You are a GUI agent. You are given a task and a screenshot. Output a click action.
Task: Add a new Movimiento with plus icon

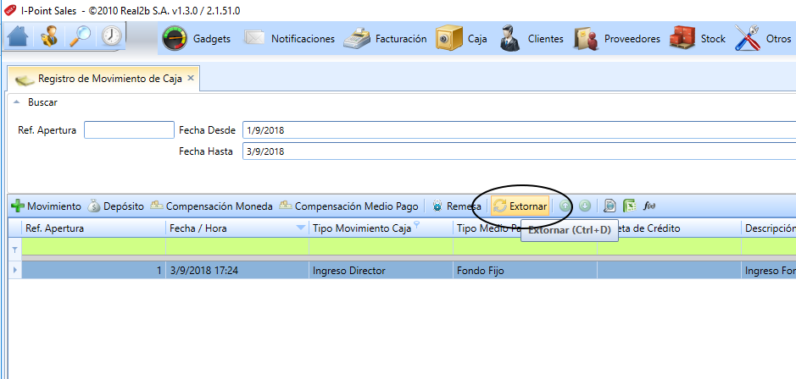46,206
